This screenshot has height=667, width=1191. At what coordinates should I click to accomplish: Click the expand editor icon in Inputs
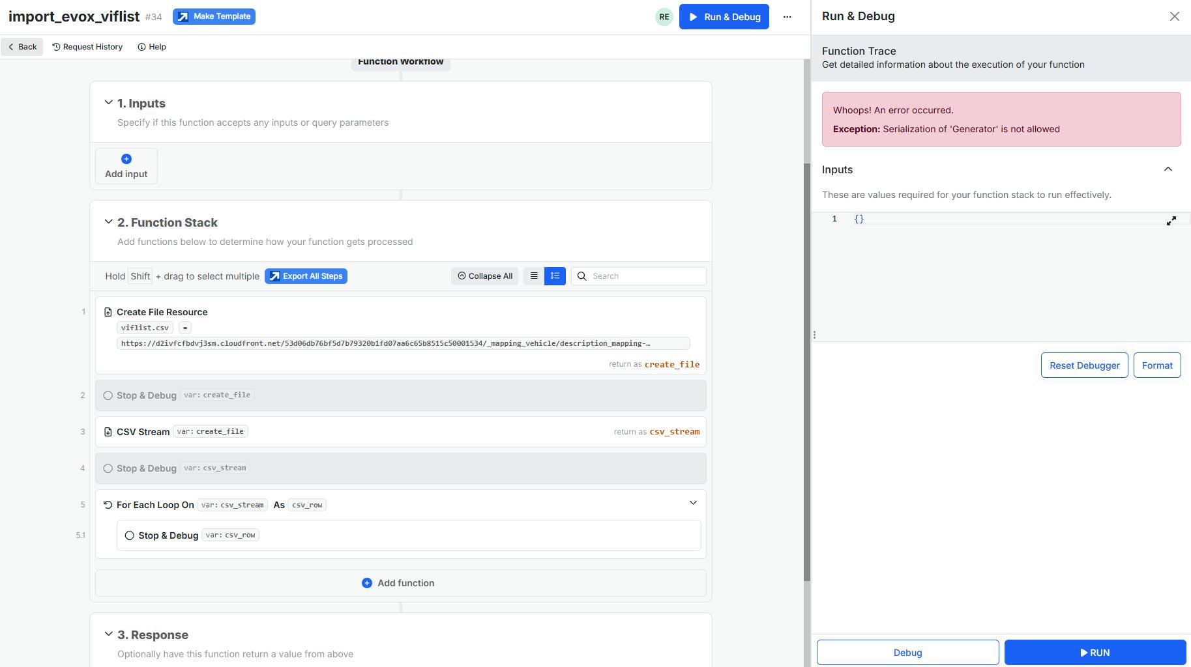tap(1171, 221)
